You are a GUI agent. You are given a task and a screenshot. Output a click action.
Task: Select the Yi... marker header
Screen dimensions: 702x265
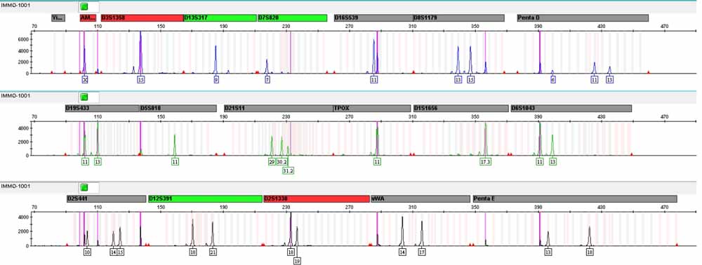coord(58,18)
